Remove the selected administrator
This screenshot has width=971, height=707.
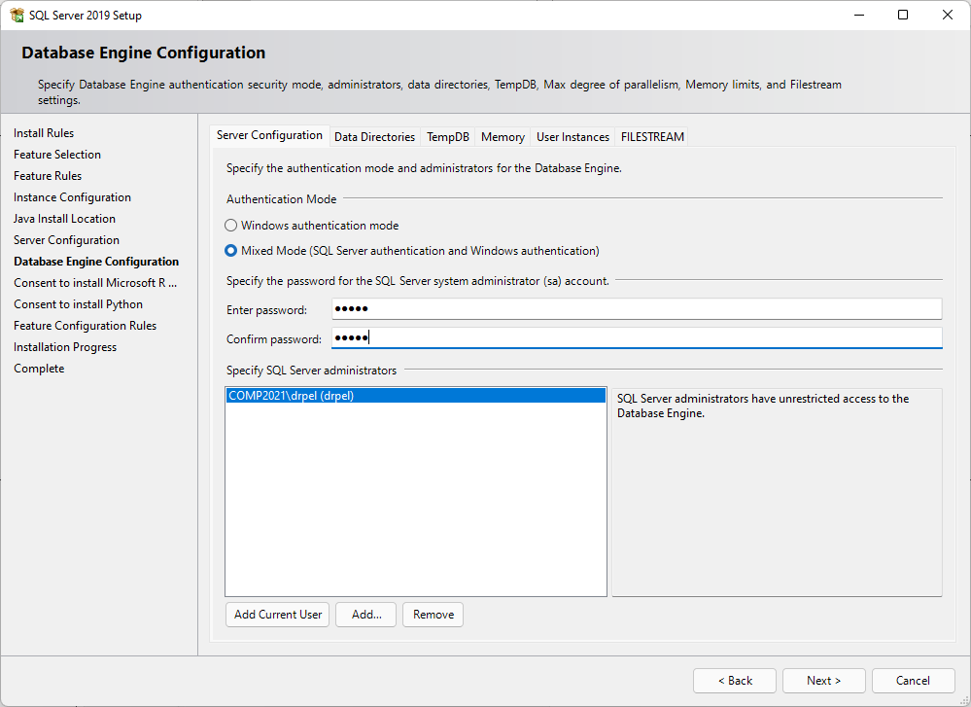pos(433,615)
